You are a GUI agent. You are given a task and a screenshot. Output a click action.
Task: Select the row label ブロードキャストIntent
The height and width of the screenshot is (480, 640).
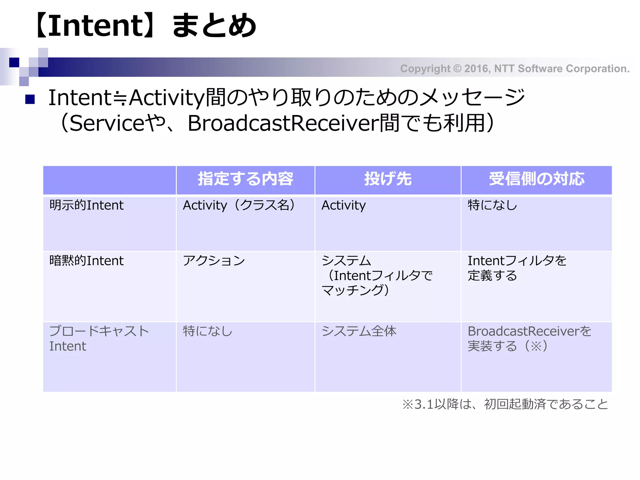(x=99, y=338)
